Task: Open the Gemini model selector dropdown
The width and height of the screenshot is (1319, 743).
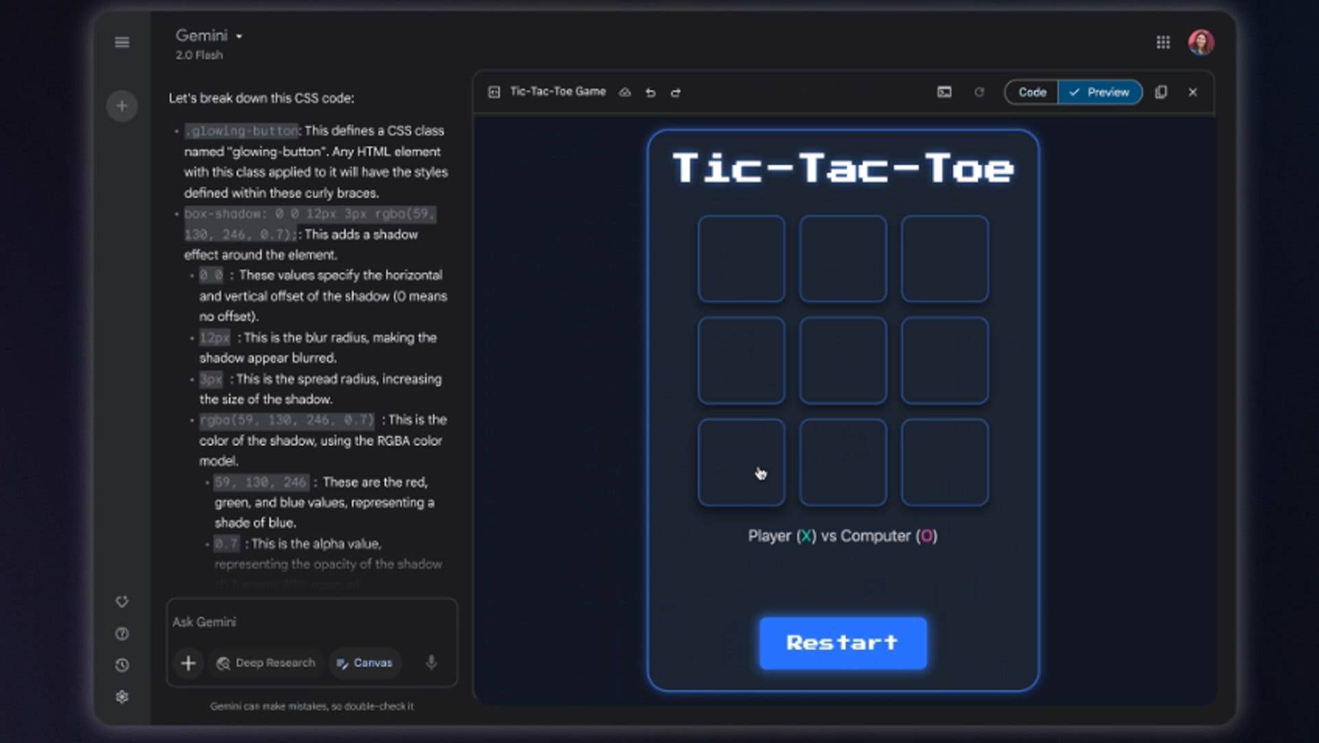Action: [x=208, y=35]
